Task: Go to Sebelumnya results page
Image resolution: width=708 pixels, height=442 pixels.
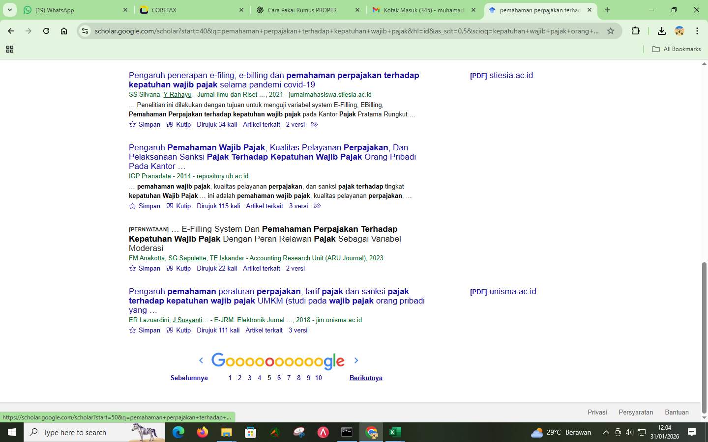Action: pyautogui.click(x=189, y=378)
